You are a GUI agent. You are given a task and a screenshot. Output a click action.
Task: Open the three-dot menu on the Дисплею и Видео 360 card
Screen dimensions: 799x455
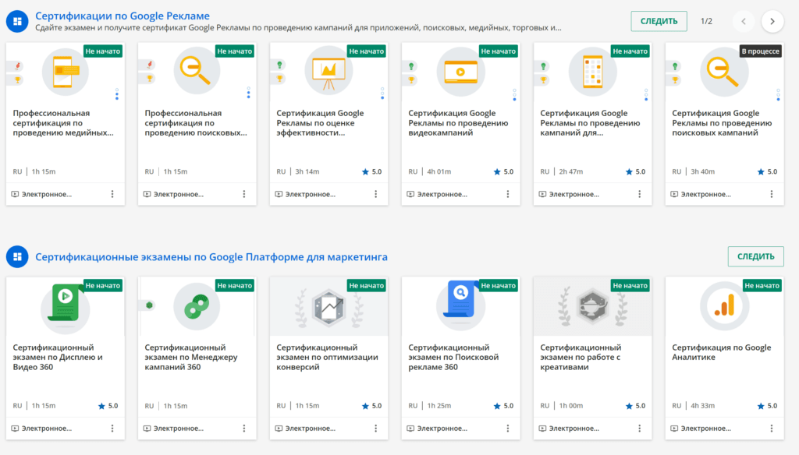click(112, 429)
